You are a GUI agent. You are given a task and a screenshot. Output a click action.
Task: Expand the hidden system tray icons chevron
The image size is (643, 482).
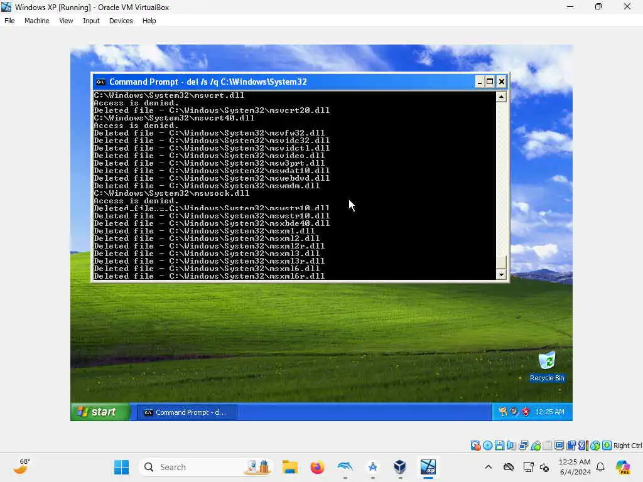489,467
